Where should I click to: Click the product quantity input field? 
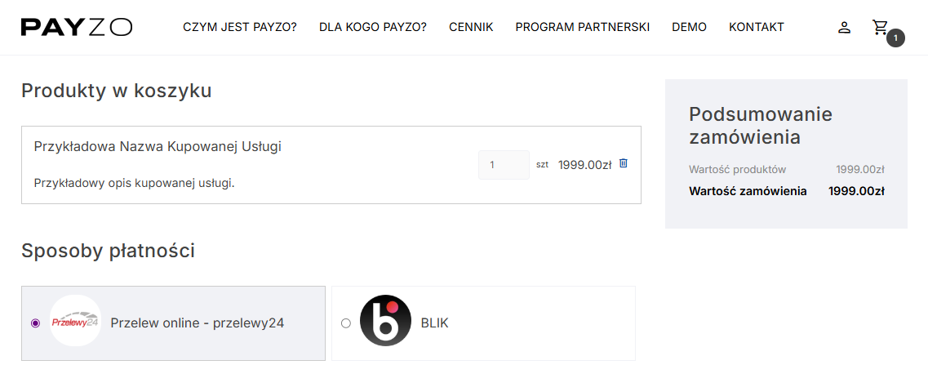504,165
